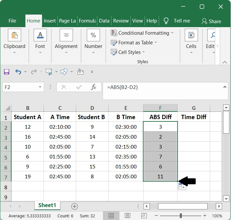Click the Insert Function fx icon
231x220 pixels.
pos(94,87)
